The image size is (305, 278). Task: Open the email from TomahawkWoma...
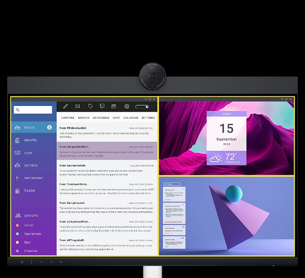107,189
